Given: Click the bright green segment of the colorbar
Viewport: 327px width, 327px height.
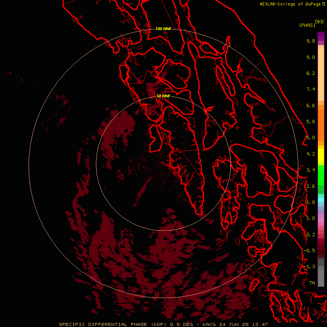Looking at the screenshot, I should (x=321, y=175).
